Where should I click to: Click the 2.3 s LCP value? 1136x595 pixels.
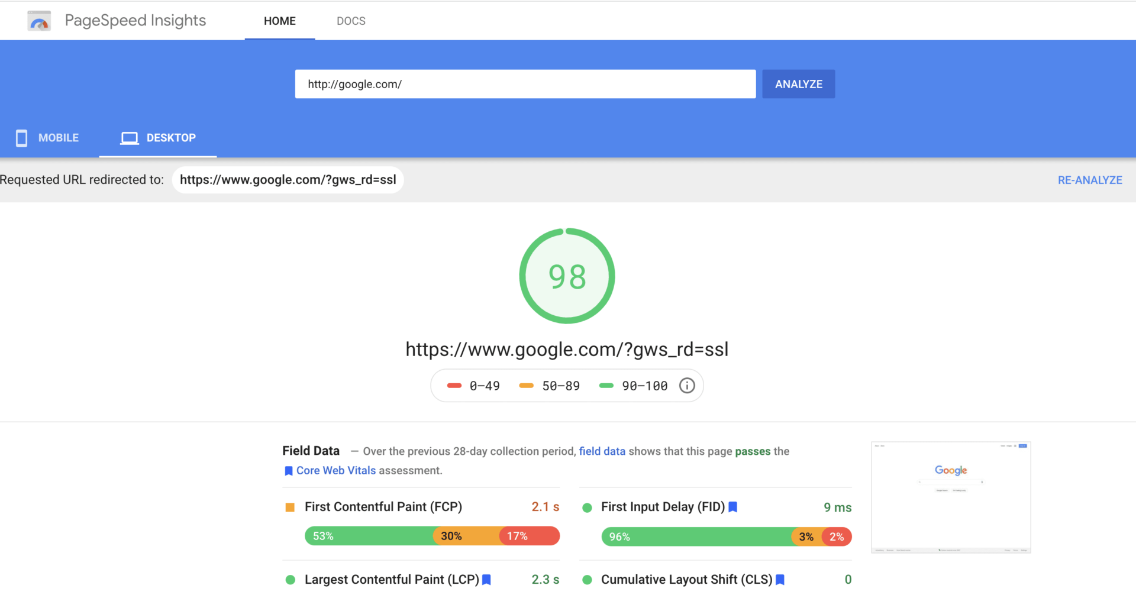pos(545,580)
